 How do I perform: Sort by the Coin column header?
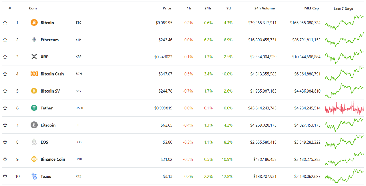(33, 8)
